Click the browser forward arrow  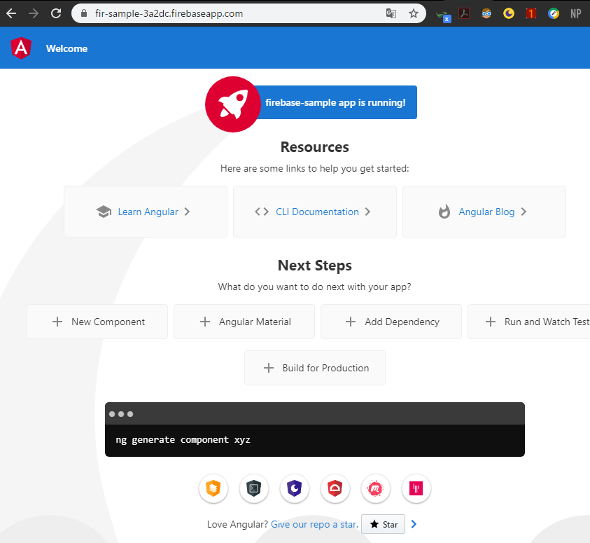34,13
